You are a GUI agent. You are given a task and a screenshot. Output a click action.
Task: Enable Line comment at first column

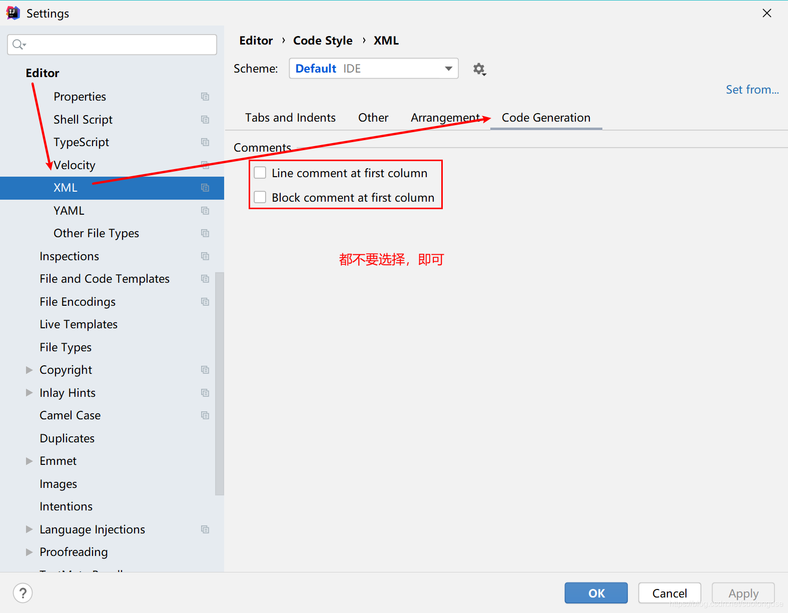260,173
